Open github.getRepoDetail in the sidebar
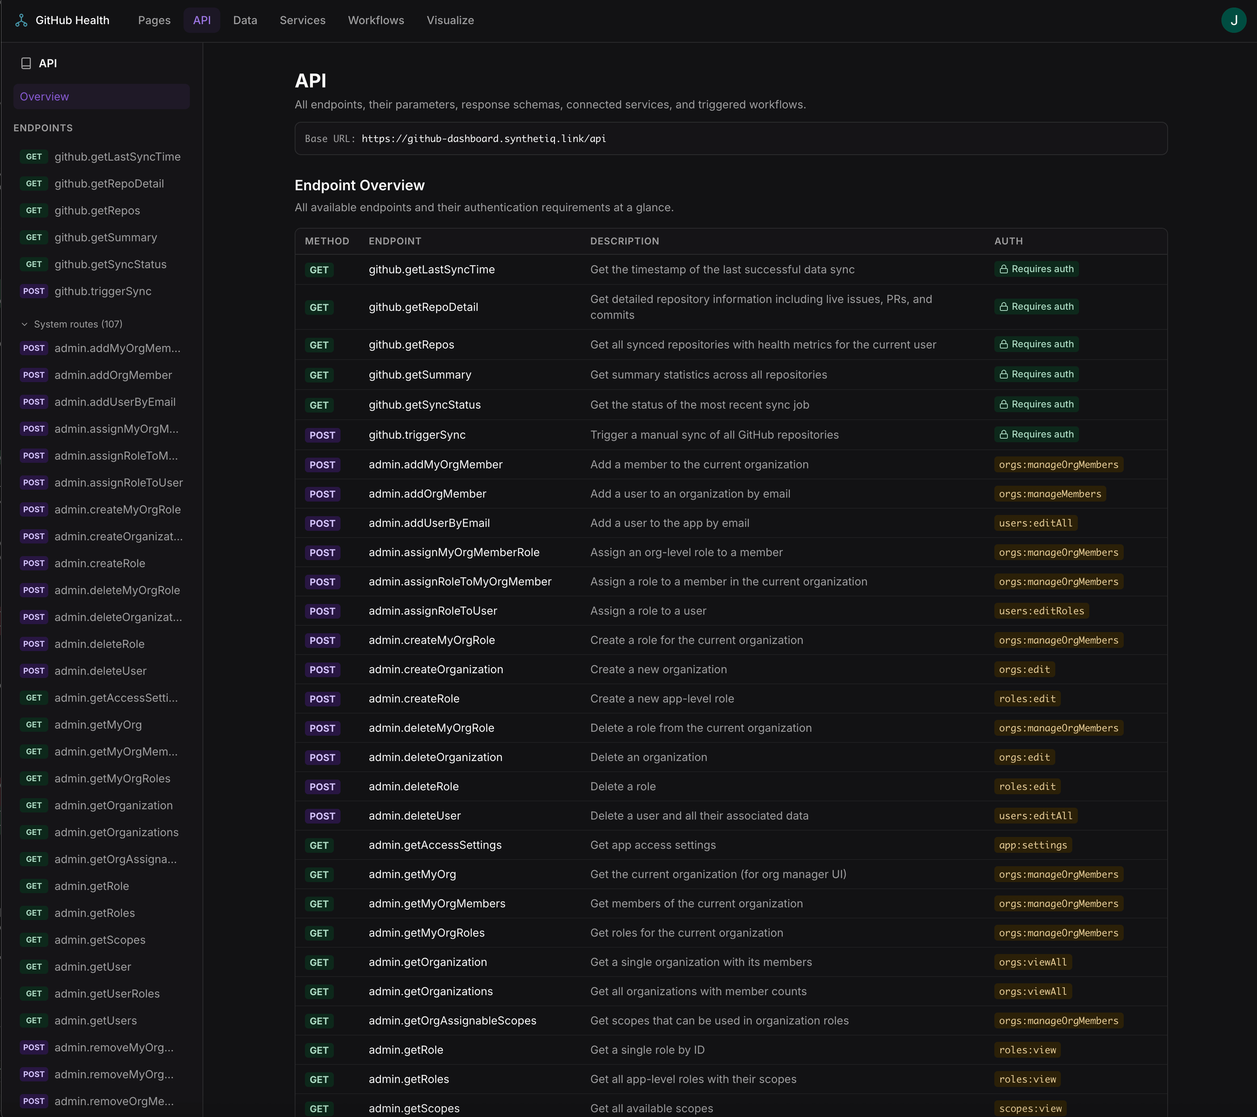 [102, 184]
